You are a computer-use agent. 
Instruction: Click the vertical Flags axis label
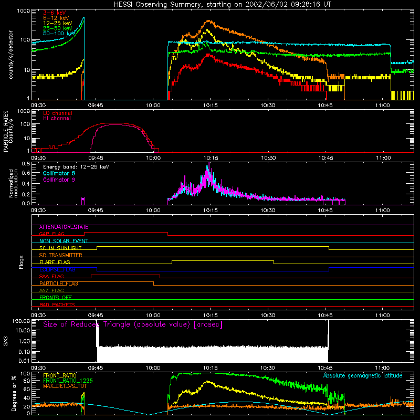pos(22,262)
